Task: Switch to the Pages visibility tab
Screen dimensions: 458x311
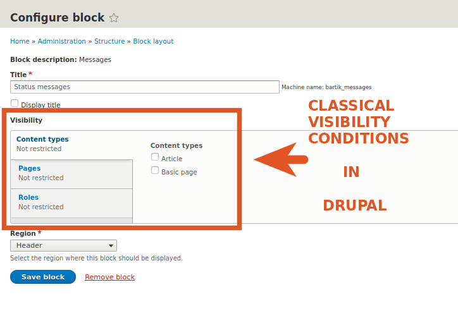Action: (30, 168)
